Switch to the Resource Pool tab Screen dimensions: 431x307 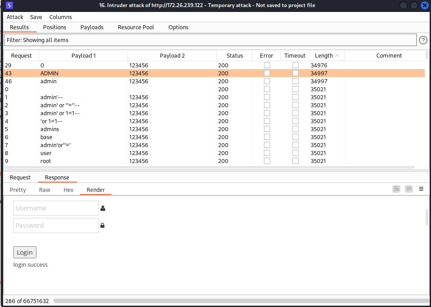pyautogui.click(x=136, y=27)
